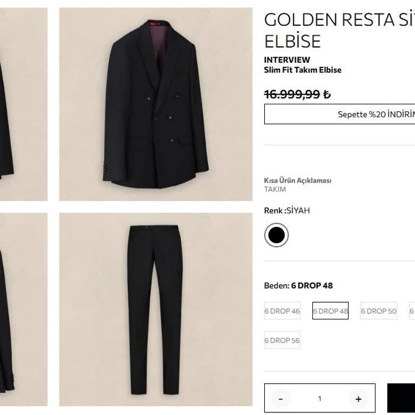The image size is (415, 415).
Task: Select the black (SİYAH) color swatch
Action: (x=276, y=235)
